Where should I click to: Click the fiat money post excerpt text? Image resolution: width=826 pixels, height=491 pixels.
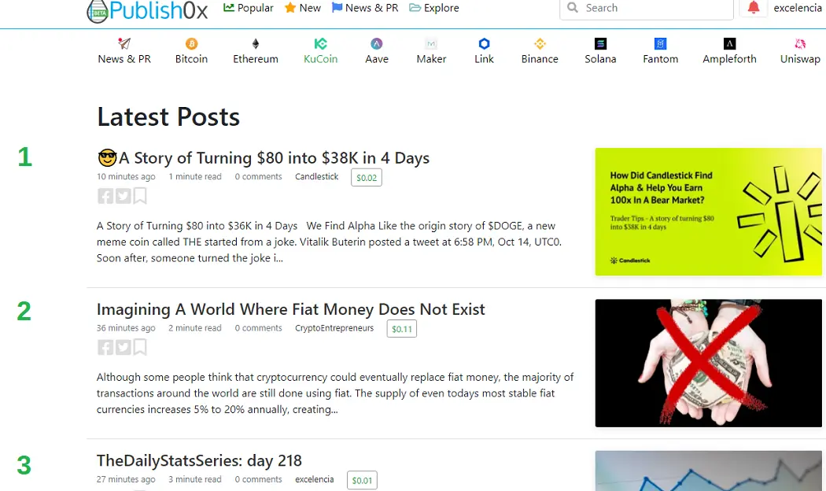(x=335, y=393)
